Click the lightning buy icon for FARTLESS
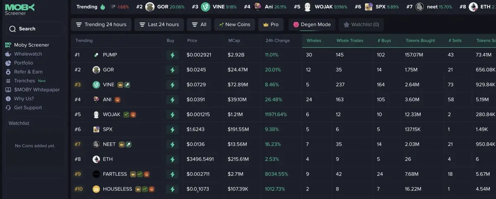This screenshot has width=496, height=199. click(x=172, y=174)
